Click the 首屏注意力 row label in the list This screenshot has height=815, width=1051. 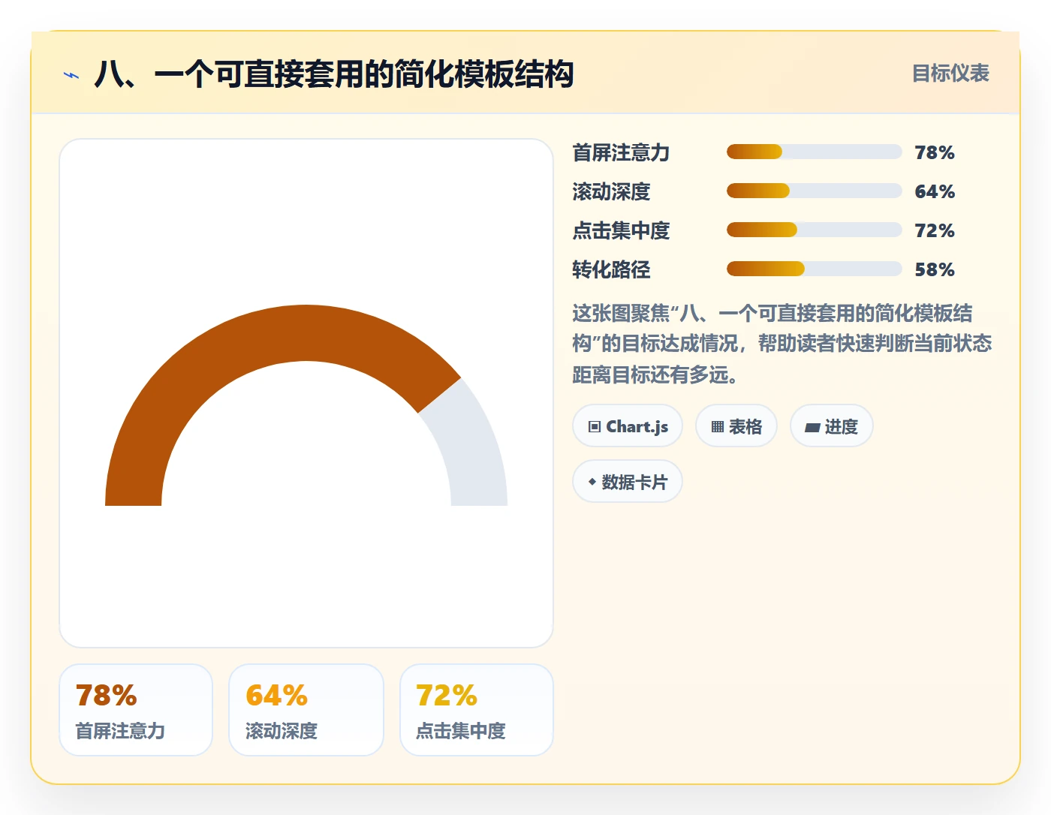tap(621, 152)
